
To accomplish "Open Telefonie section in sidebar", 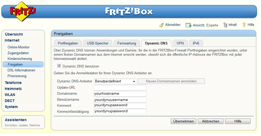I will coord(13,83).
